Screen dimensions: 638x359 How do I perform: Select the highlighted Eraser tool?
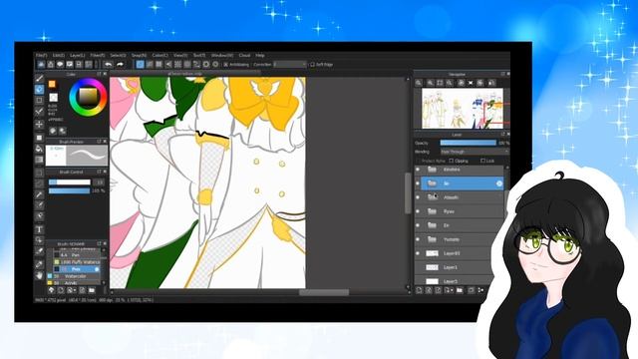pos(40,89)
